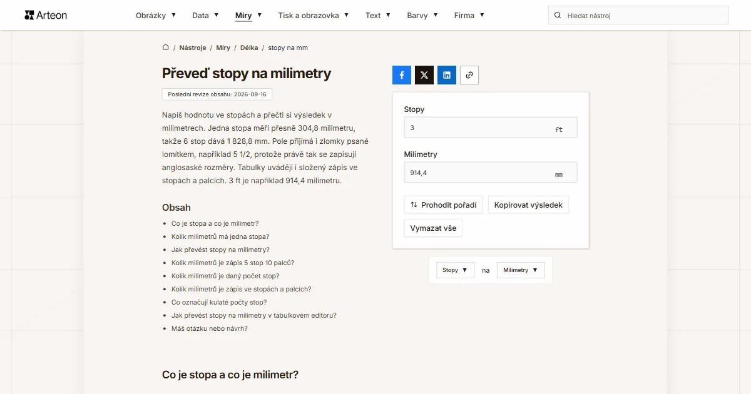
Task: Click the search magnifier icon
Action: click(x=558, y=15)
